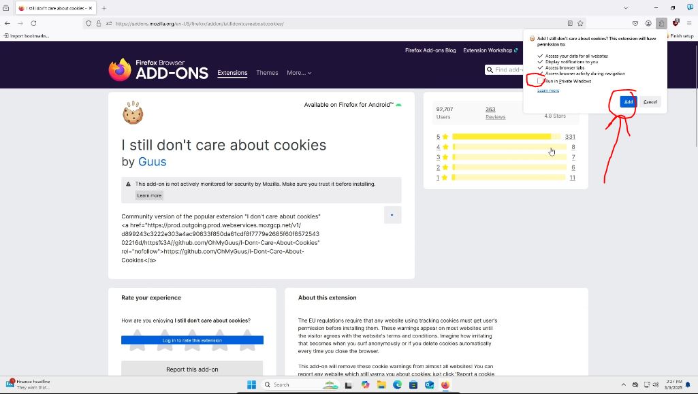This screenshot has width=698, height=394.
Task: Click the Find add-ons search field
Action: point(505,70)
